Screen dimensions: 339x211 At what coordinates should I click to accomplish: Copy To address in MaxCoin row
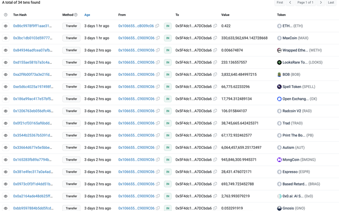[x=215, y=38]
